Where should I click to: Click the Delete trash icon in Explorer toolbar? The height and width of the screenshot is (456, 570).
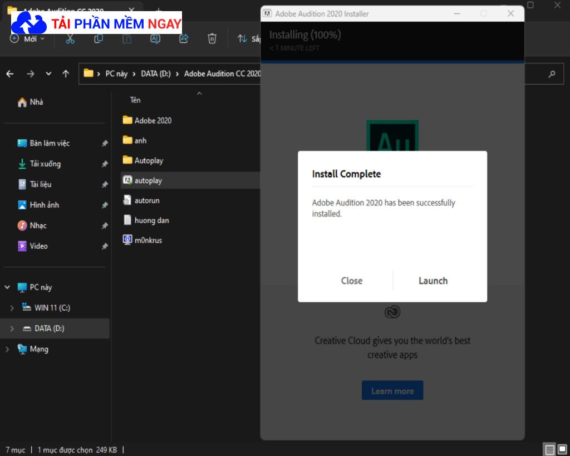pyautogui.click(x=212, y=38)
